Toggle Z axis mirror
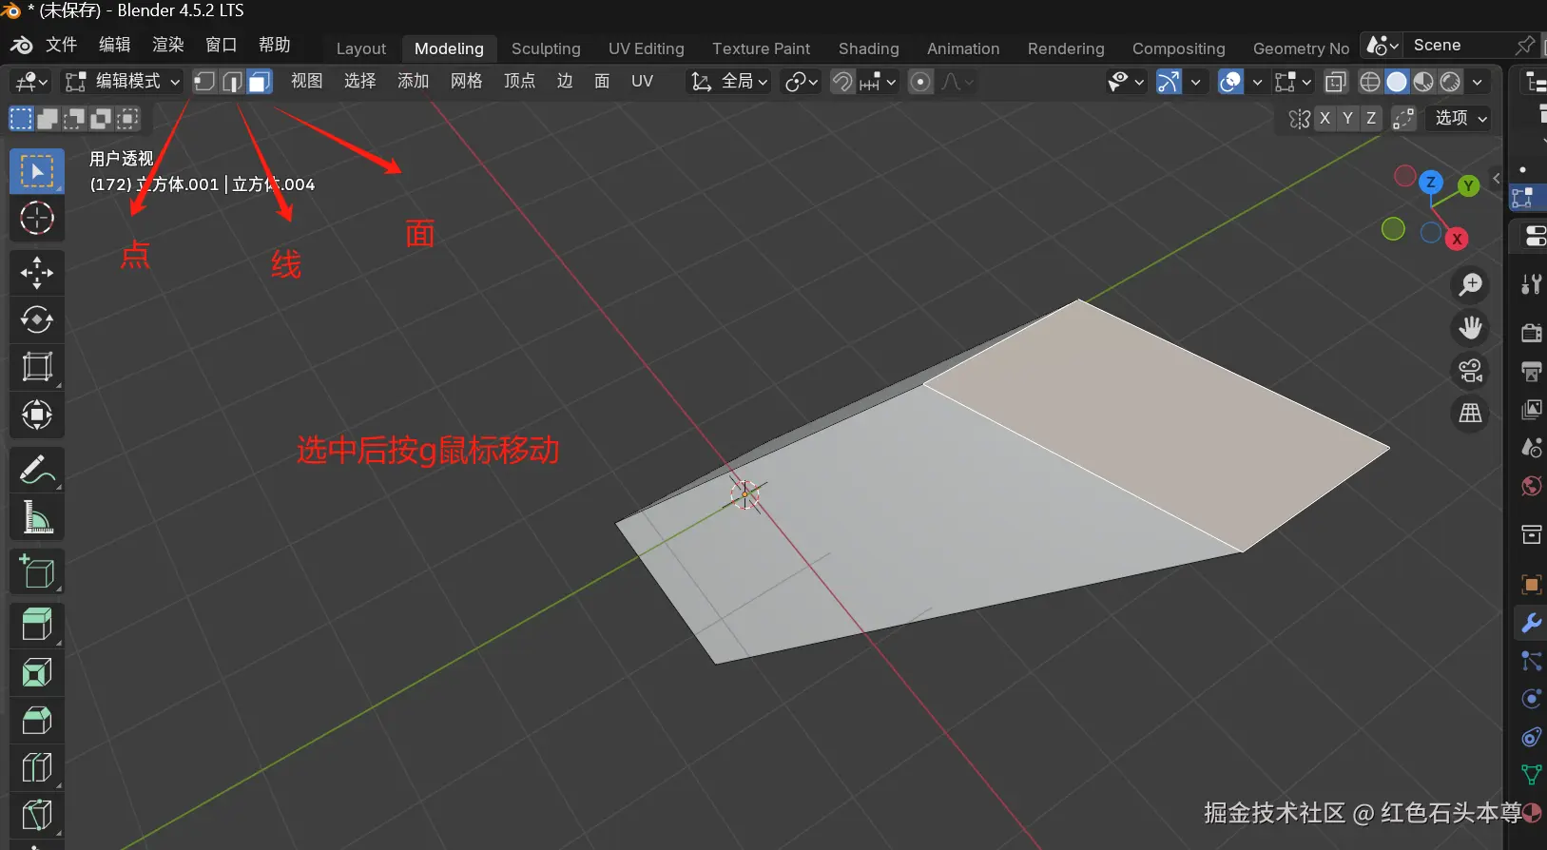1547x850 pixels. coord(1370,118)
